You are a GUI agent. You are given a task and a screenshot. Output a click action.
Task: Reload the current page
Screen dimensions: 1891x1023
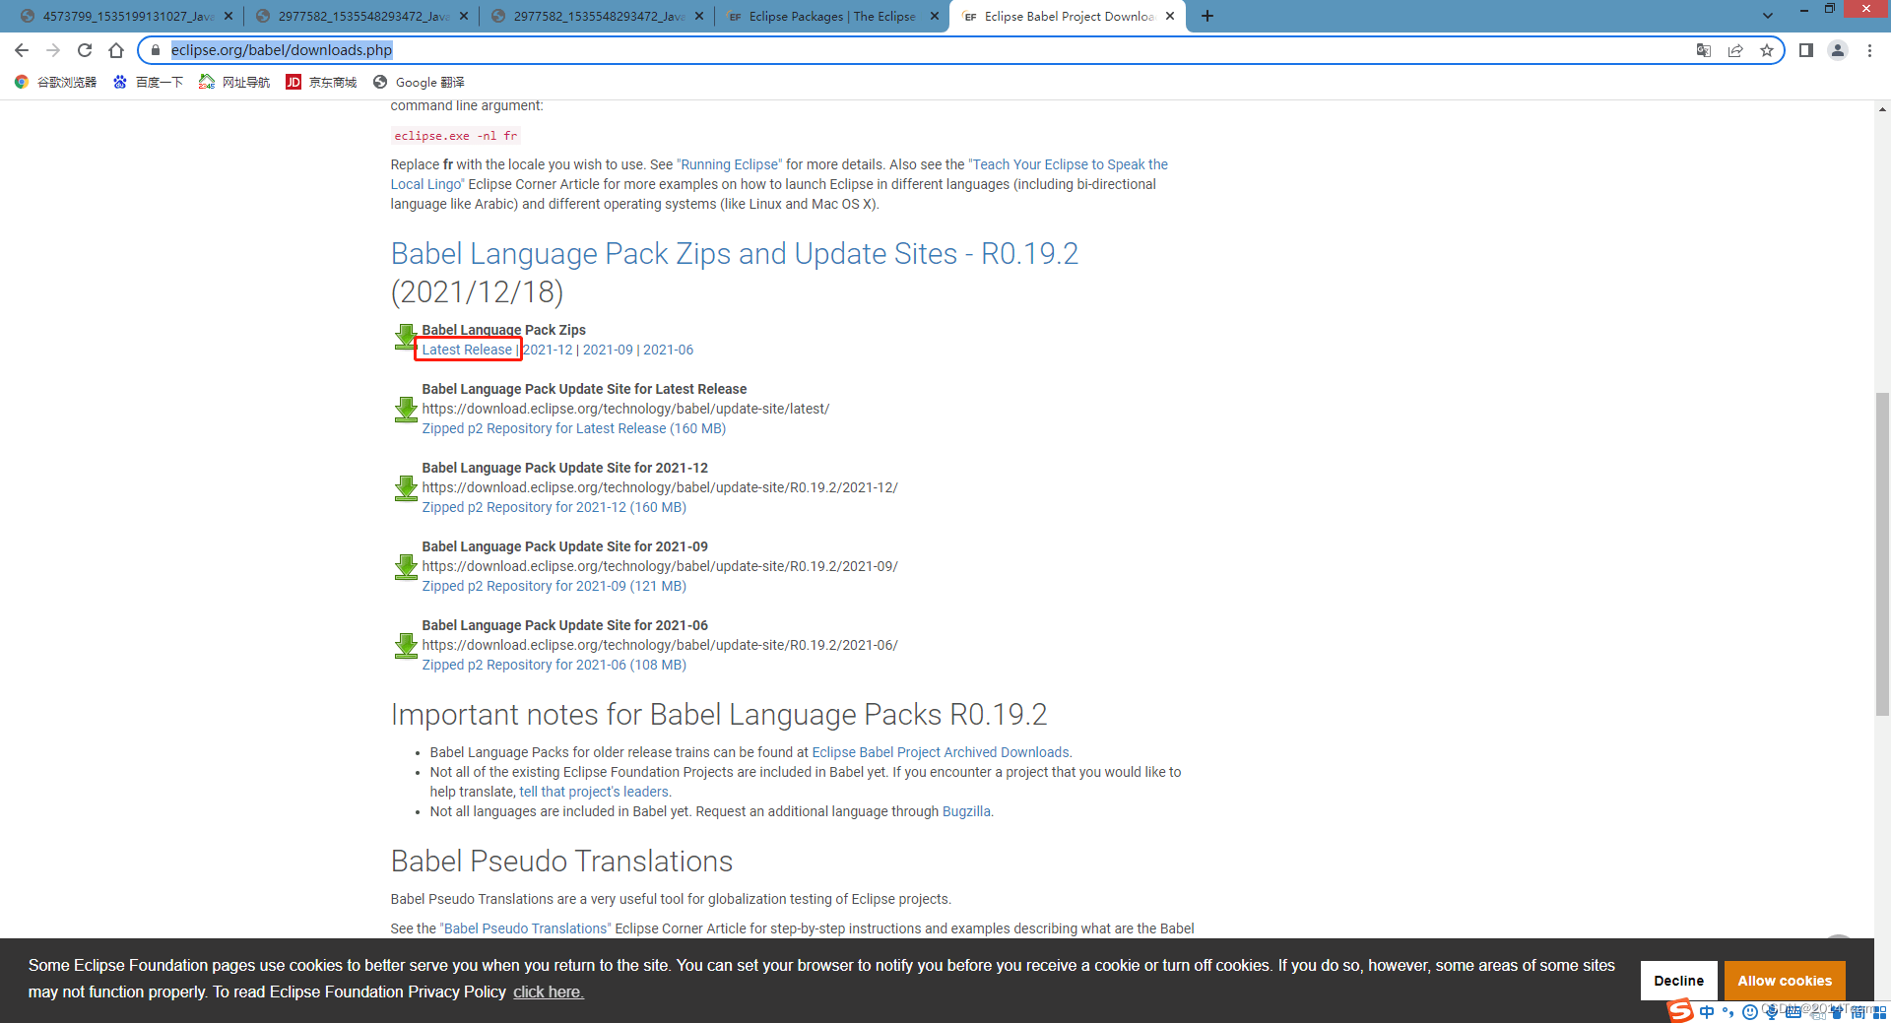[x=85, y=50]
